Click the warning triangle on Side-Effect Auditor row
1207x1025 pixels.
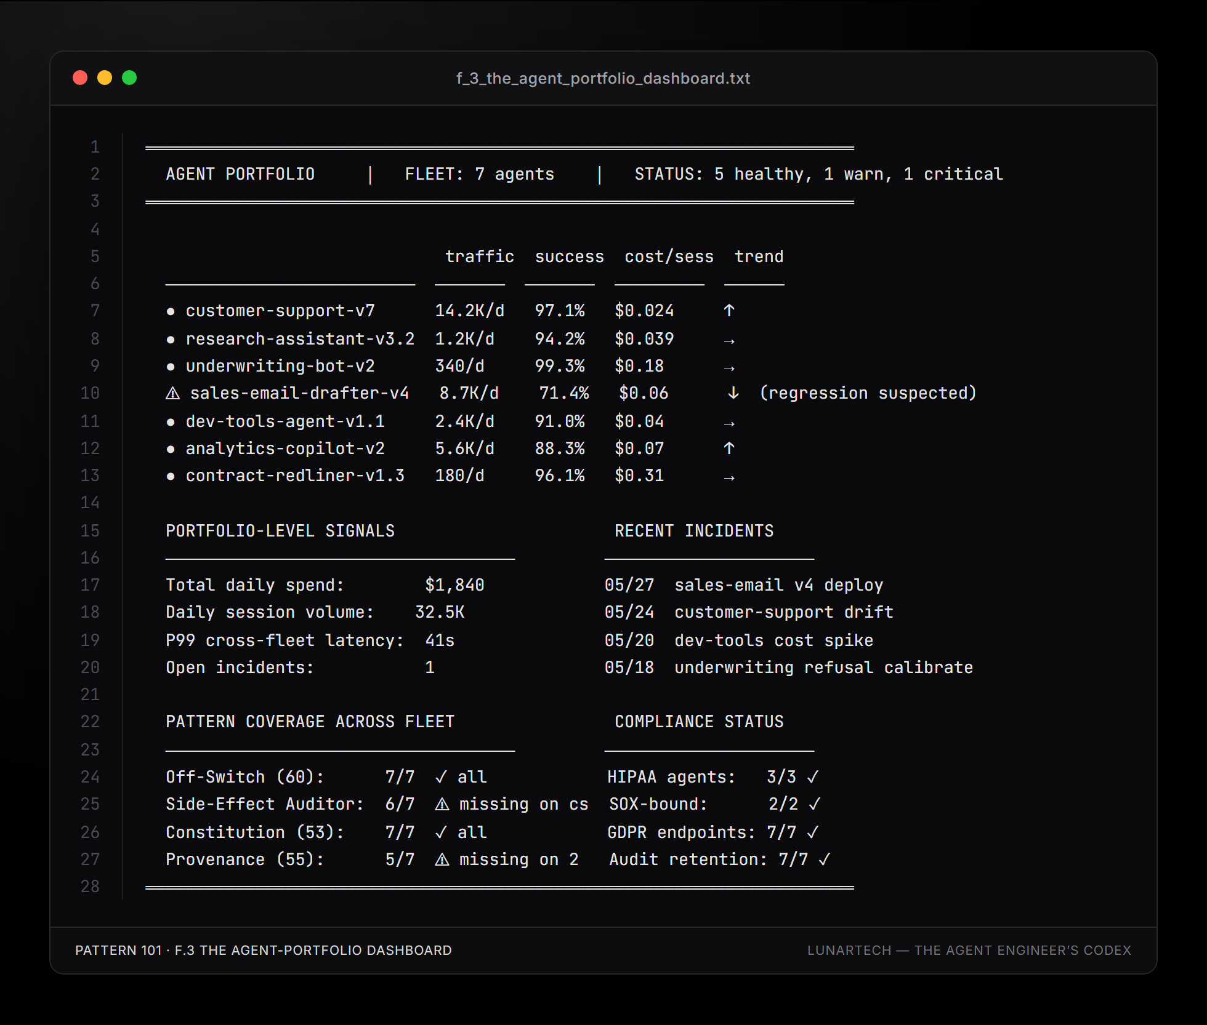pos(442,804)
